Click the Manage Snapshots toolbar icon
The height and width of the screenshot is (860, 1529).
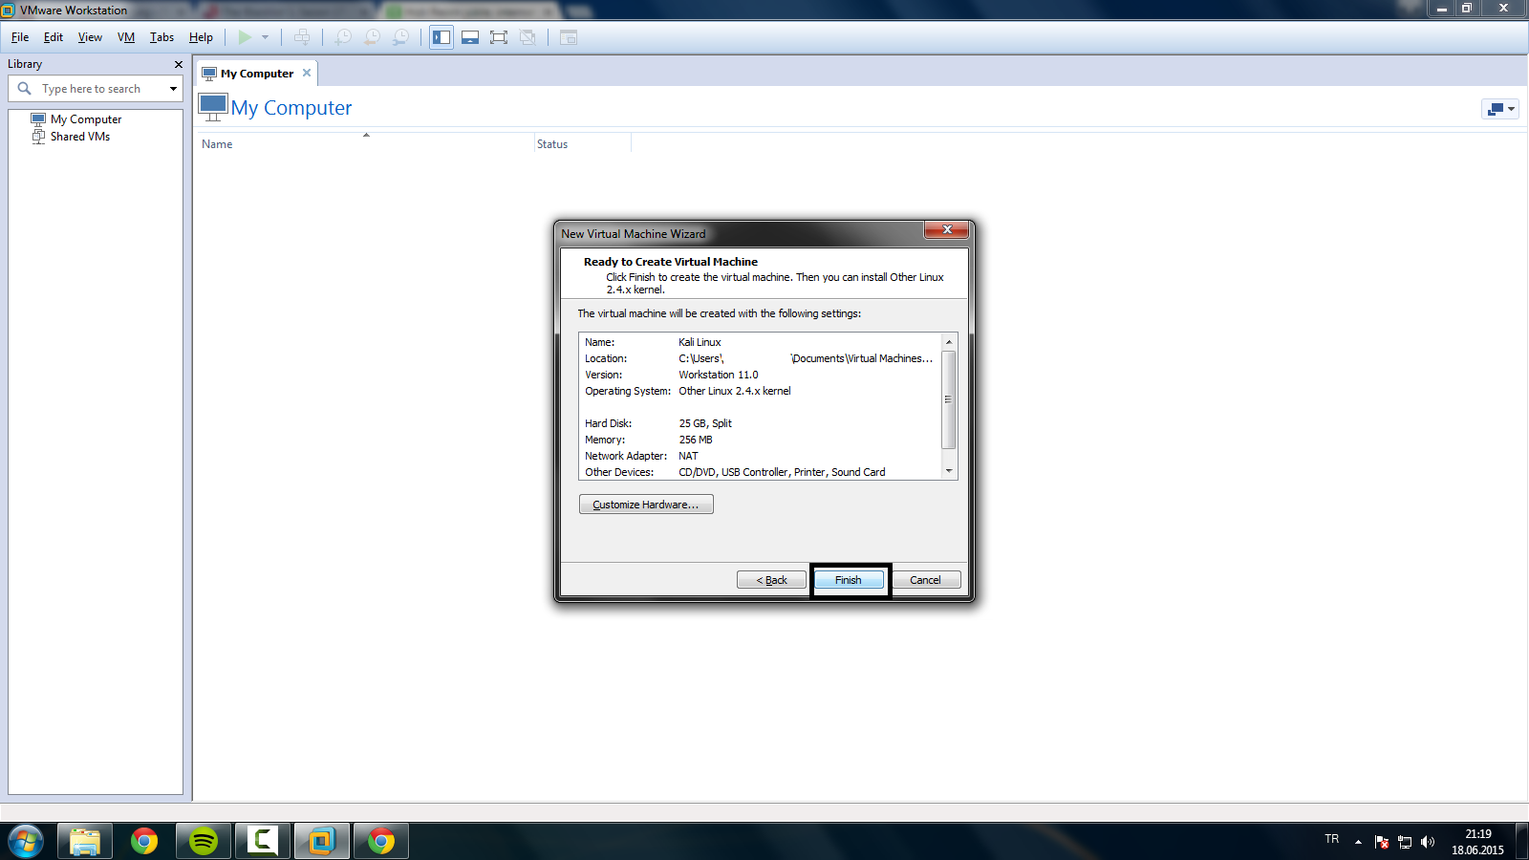coord(401,37)
